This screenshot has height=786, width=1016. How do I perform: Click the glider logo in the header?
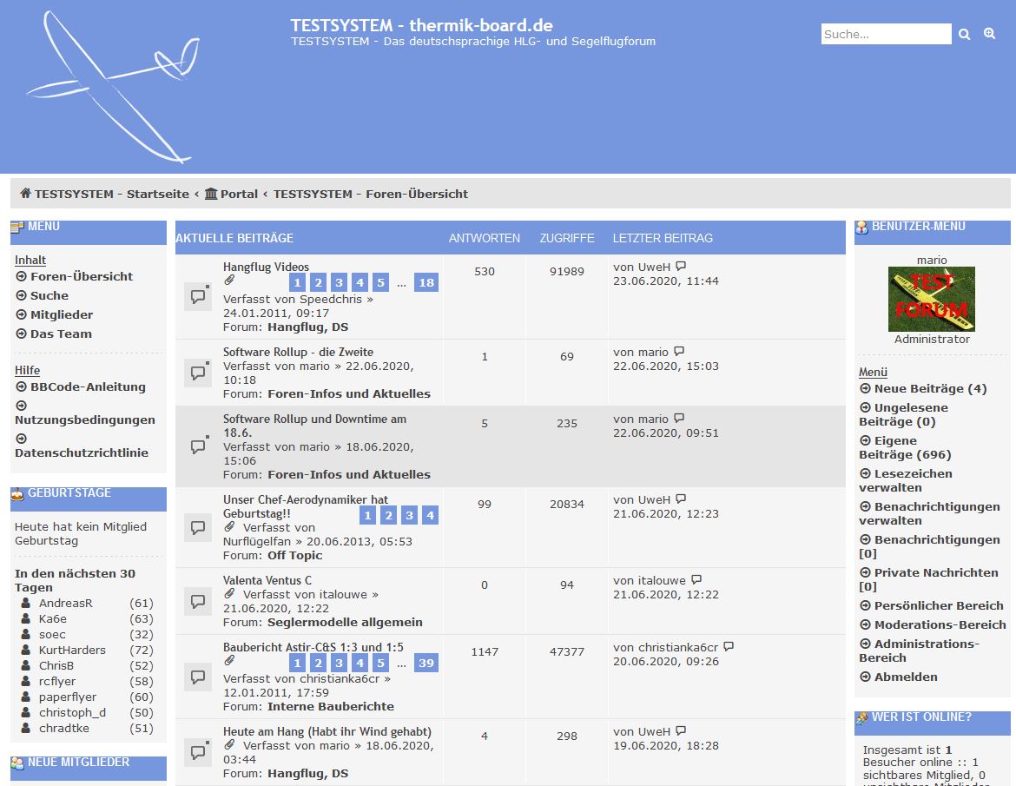click(113, 86)
